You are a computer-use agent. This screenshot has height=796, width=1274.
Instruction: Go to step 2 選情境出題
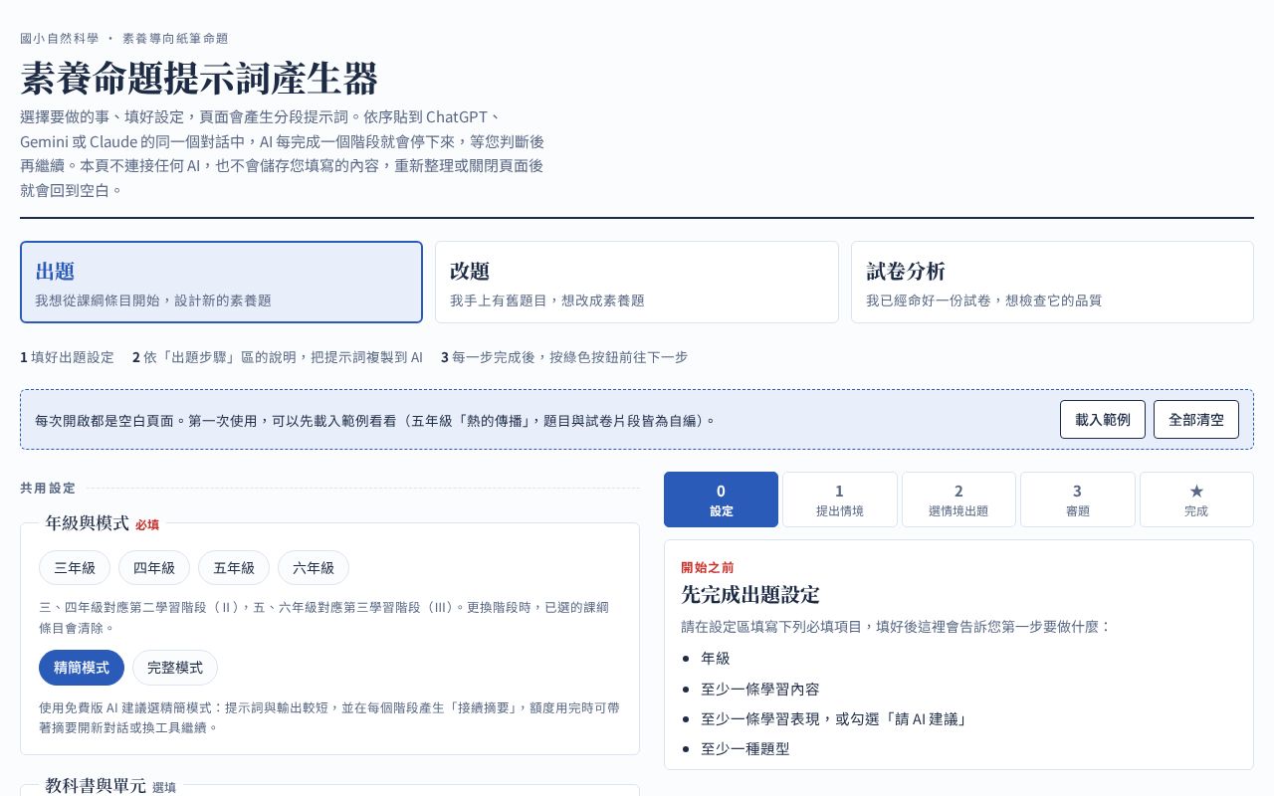pyautogui.click(x=958, y=499)
